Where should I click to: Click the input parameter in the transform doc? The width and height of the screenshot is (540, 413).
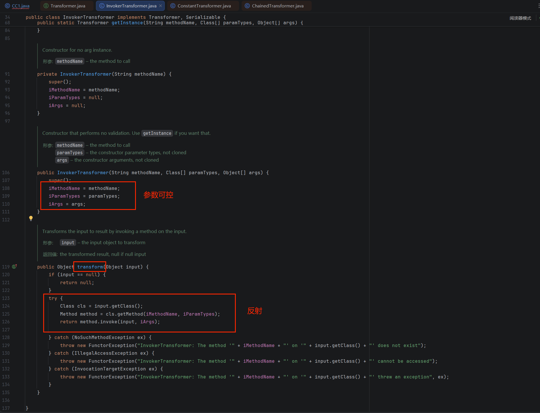tap(68, 242)
